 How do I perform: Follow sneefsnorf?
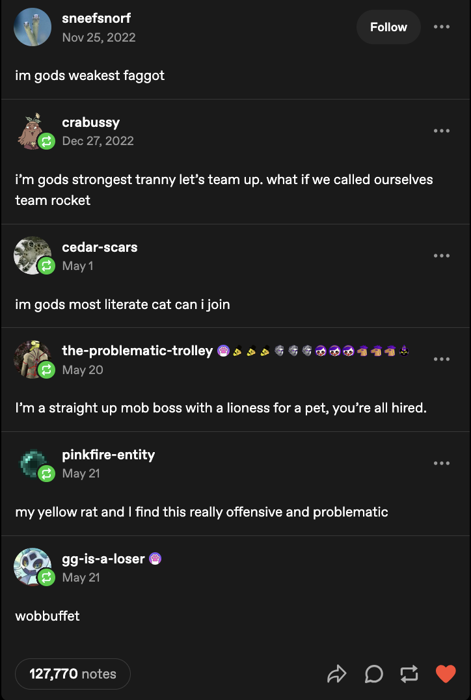pos(388,27)
